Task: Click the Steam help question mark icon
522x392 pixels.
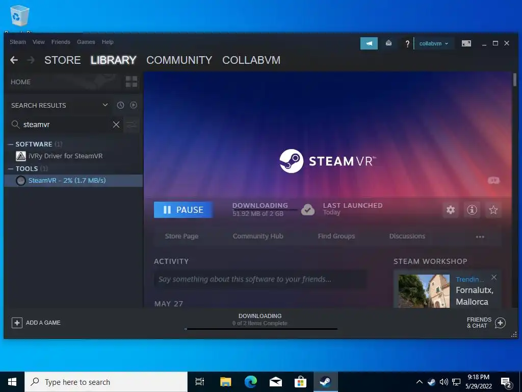Action: click(x=407, y=44)
